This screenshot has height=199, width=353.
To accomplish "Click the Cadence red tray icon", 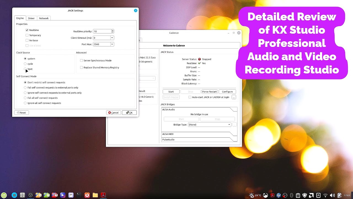I will (272, 195).
